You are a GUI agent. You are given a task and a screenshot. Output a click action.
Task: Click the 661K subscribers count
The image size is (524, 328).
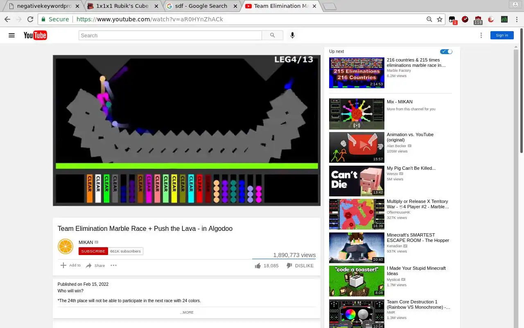(x=125, y=251)
